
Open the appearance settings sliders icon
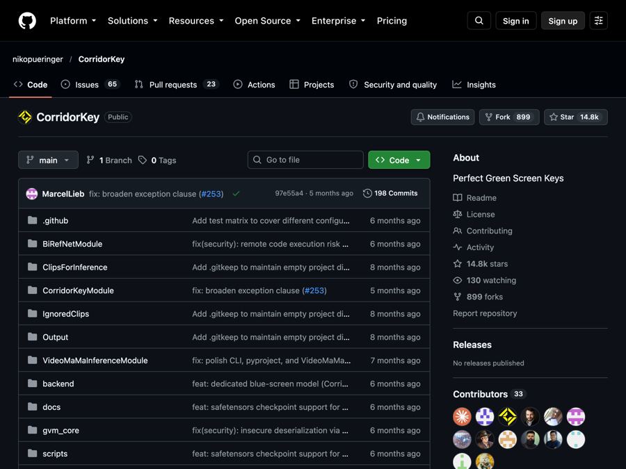598,21
